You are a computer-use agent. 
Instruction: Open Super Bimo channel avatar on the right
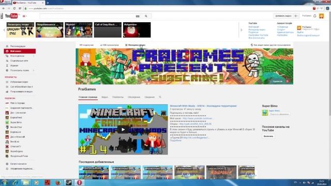265,113
